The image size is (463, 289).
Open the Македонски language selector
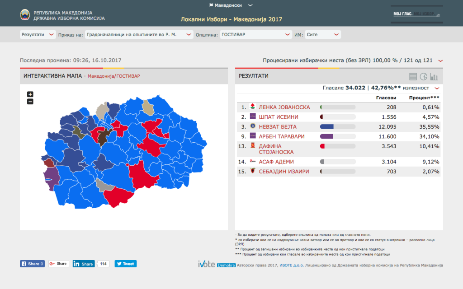[x=231, y=5]
